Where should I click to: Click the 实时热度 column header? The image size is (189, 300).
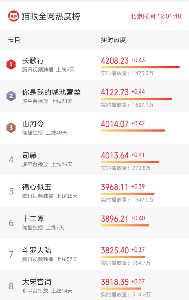pyautogui.click(x=113, y=40)
